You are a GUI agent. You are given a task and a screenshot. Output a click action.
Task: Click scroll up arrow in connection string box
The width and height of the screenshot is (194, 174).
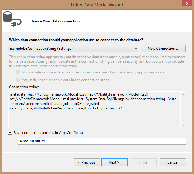click(x=184, y=94)
